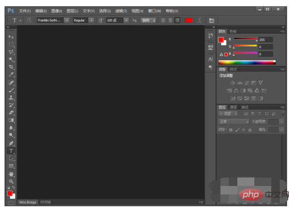The height and width of the screenshot is (213, 295).
Task: Open the 填充 fill dropdown arrow
Action: (x=281, y=130)
